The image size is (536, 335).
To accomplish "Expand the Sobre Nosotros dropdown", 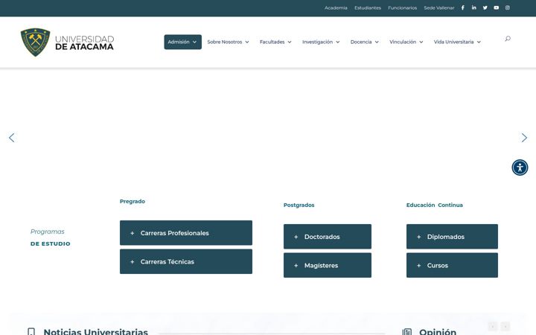I will (x=228, y=42).
